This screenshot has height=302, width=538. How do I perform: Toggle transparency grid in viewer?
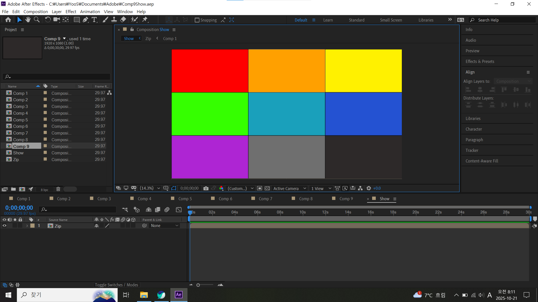coord(267,188)
